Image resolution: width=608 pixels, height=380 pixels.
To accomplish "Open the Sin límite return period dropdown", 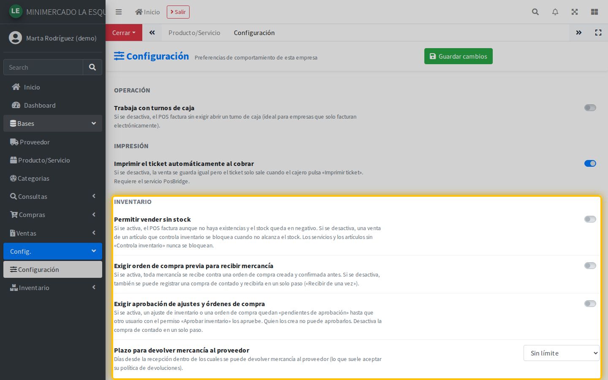I will 562,353.
